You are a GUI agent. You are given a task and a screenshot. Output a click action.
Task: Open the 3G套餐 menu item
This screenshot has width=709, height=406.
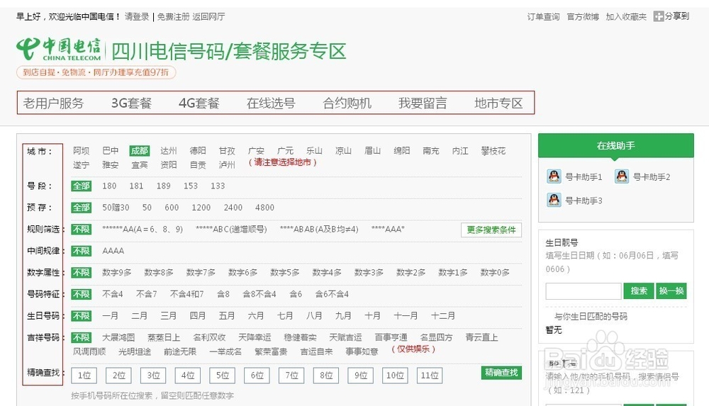[x=131, y=103]
